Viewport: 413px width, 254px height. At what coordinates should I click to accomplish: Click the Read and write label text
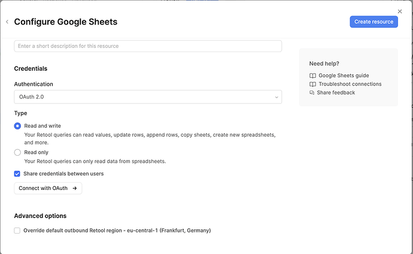(x=42, y=126)
